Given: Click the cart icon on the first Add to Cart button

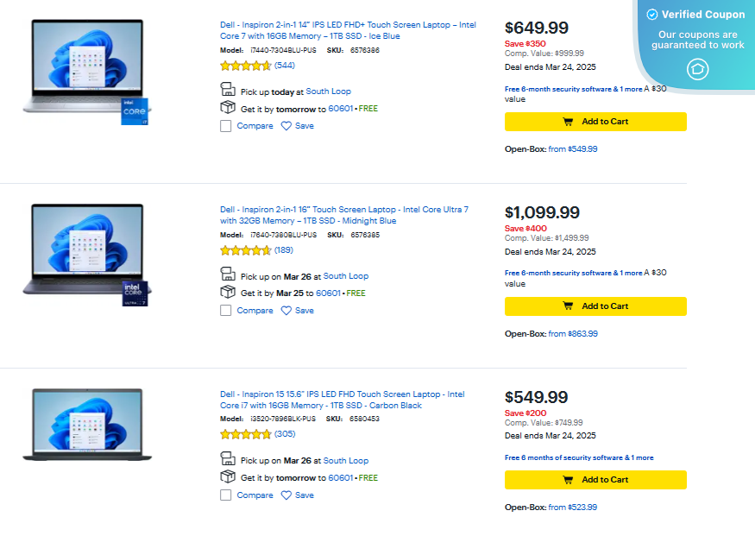Looking at the screenshot, I should coord(569,122).
